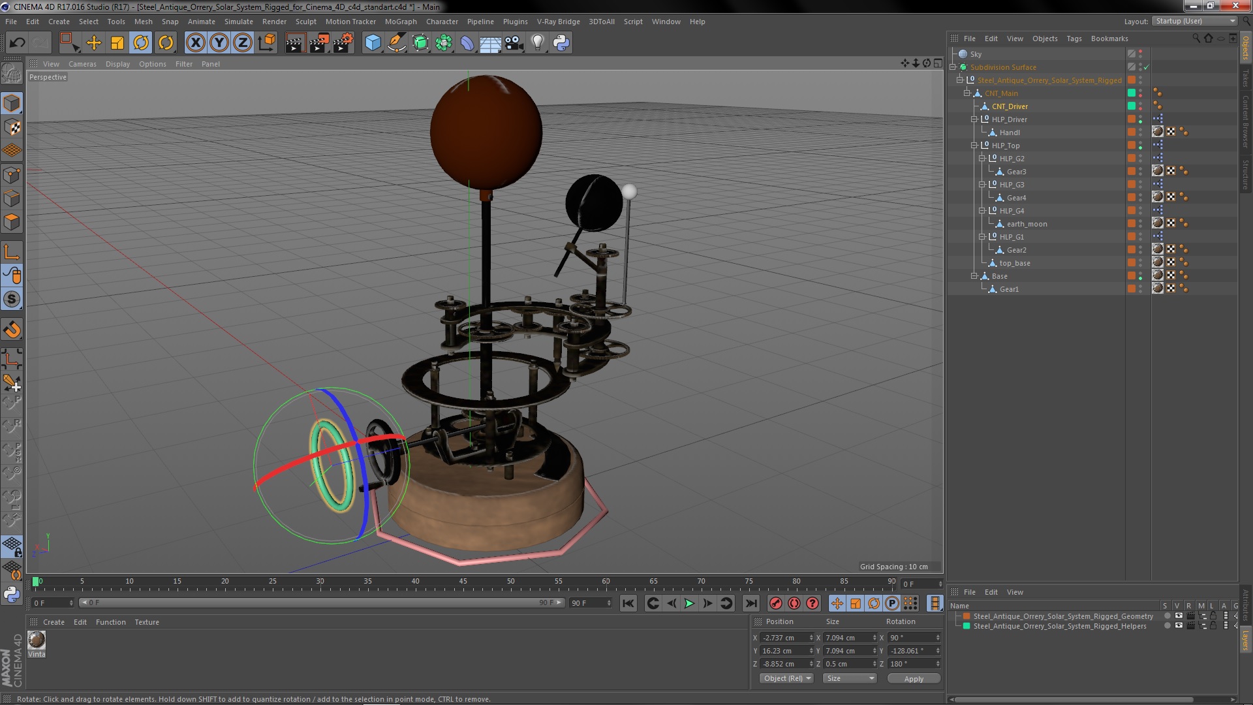Switch to Edges mode
Image resolution: width=1253 pixels, height=705 pixels.
pyautogui.click(x=12, y=198)
